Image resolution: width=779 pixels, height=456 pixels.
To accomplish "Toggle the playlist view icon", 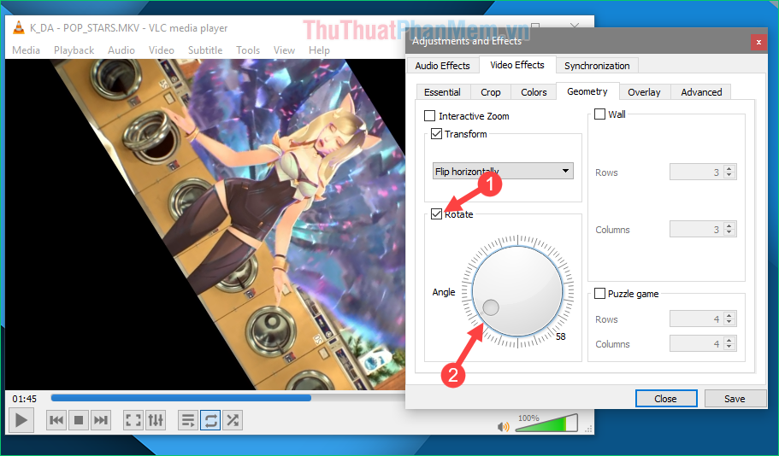I will pyautogui.click(x=188, y=420).
